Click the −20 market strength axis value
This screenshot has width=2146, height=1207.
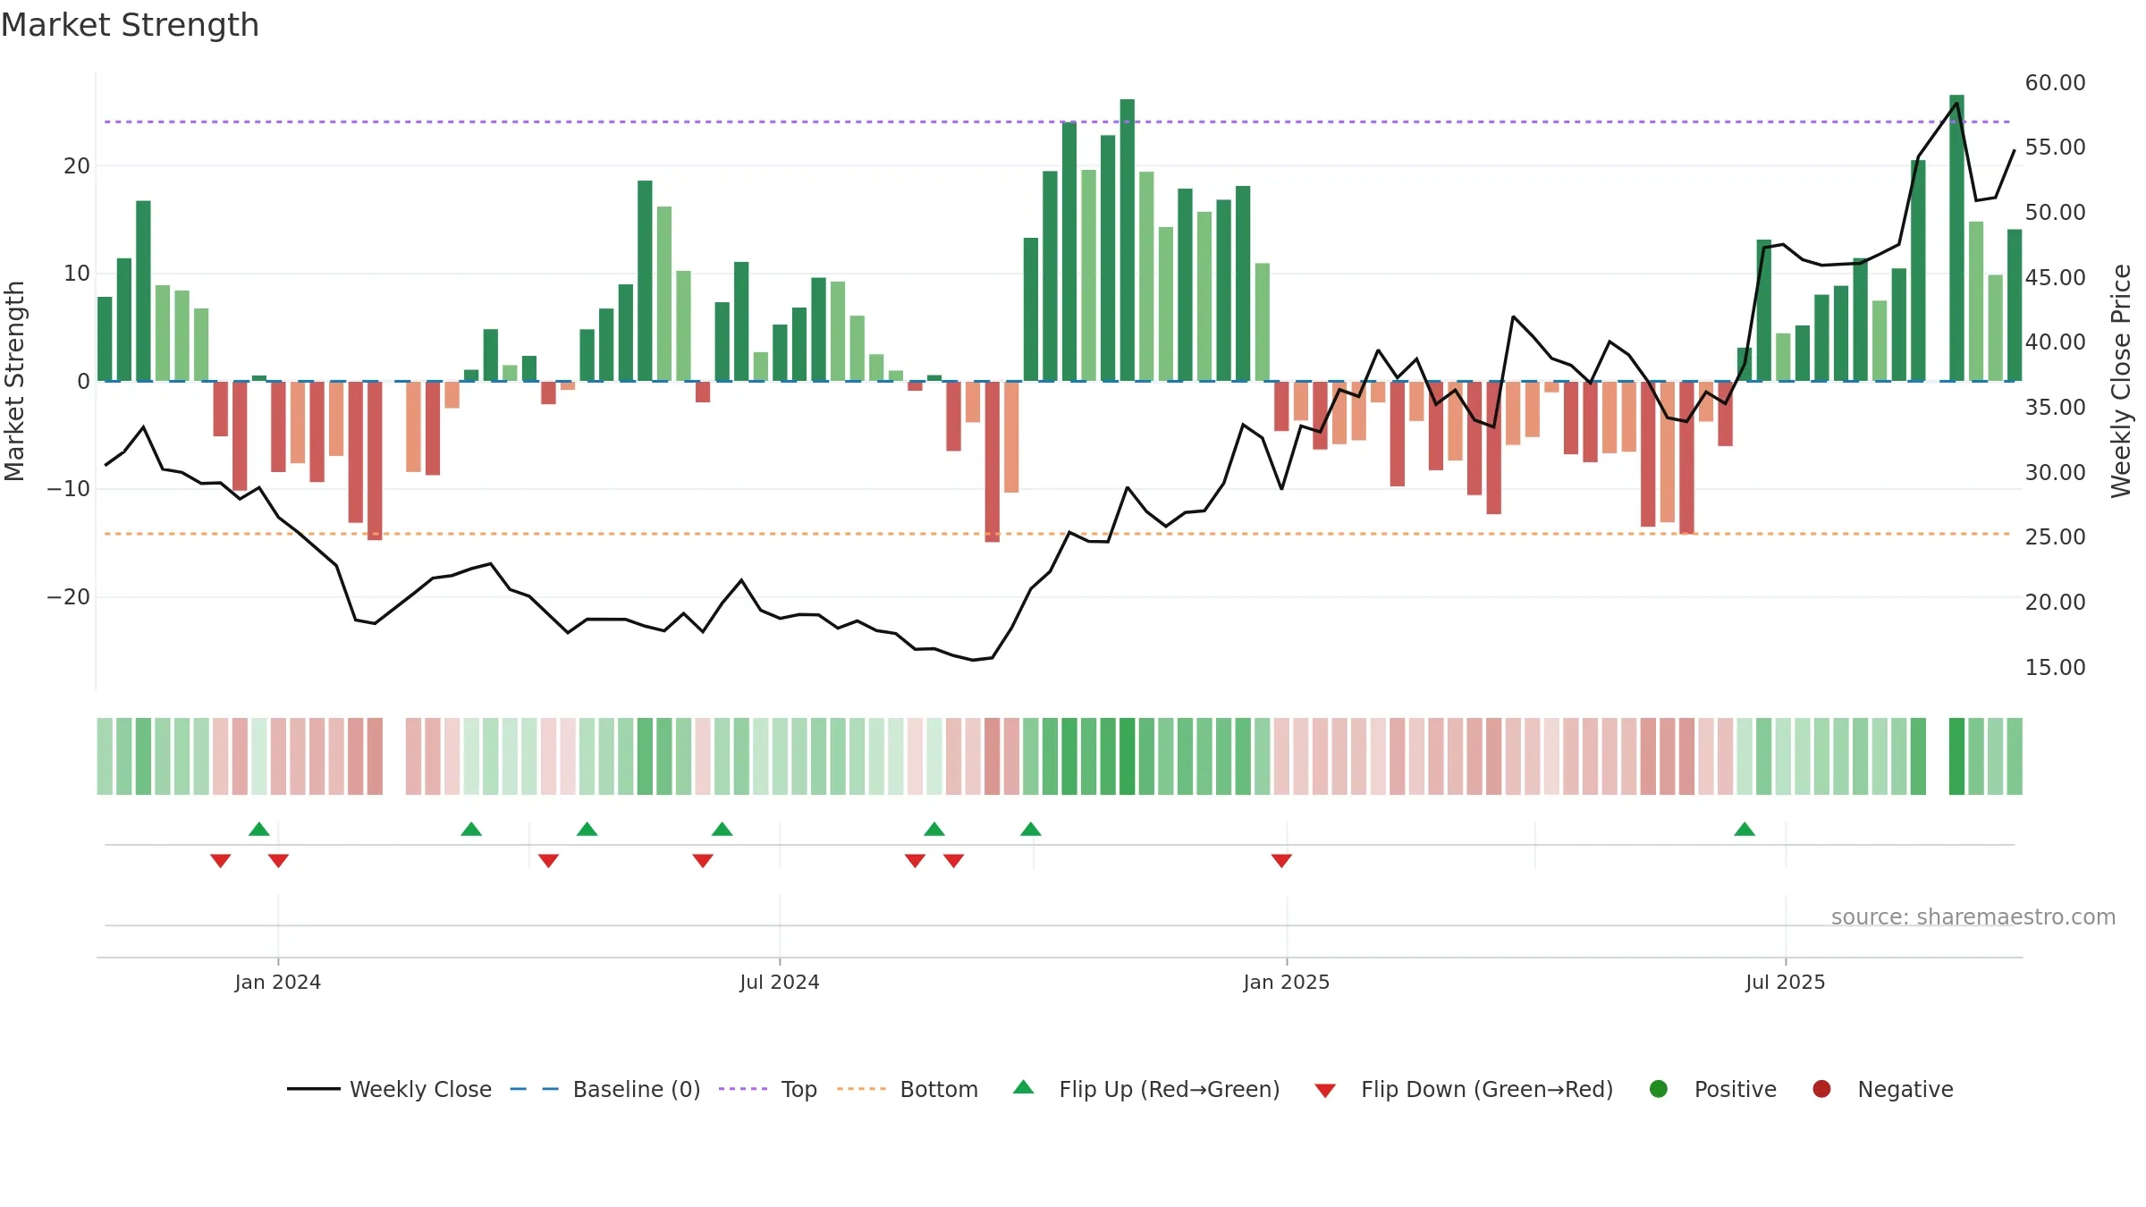point(69,596)
